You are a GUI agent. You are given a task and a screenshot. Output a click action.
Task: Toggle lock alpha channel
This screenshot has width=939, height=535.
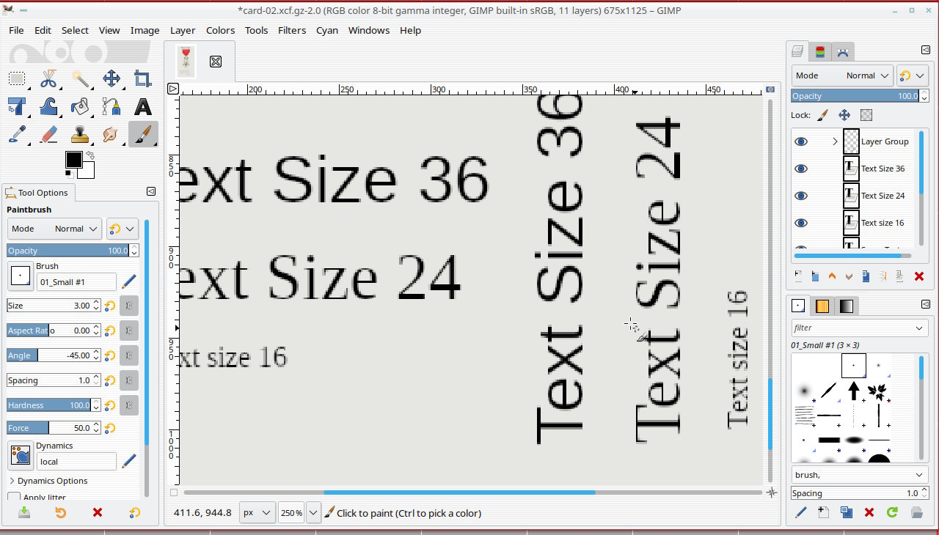pos(866,115)
